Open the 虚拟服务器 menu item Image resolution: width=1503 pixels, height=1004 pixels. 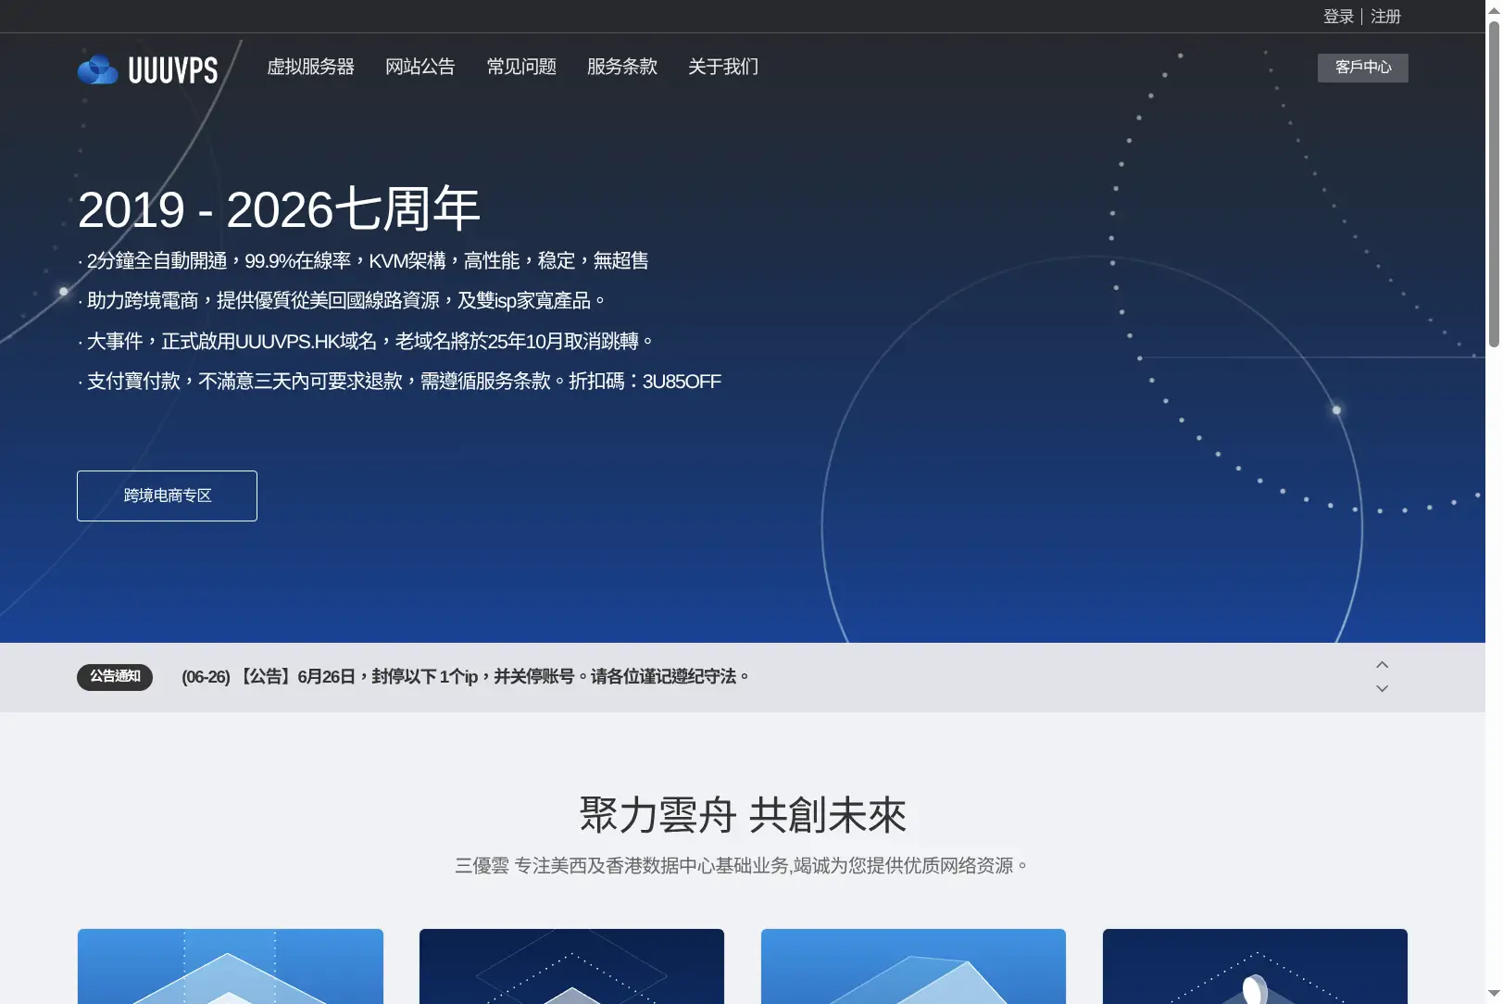(310, 67)
